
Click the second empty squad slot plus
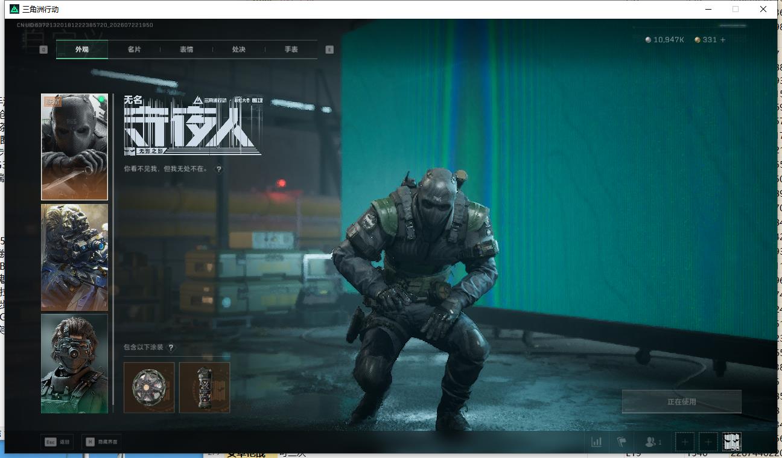click(x=708, y=442)
